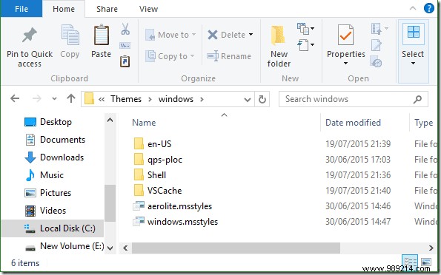The height and width of the screenshot is (275, 441).
Task: Click the Rename button
Action: click(x=229, y=56)
